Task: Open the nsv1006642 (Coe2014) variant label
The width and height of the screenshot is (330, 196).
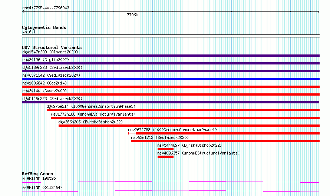Action: click(x=44, y=83)
